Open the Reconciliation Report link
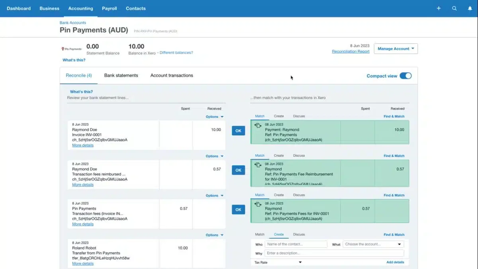478x269 pixels. [351, 51]
